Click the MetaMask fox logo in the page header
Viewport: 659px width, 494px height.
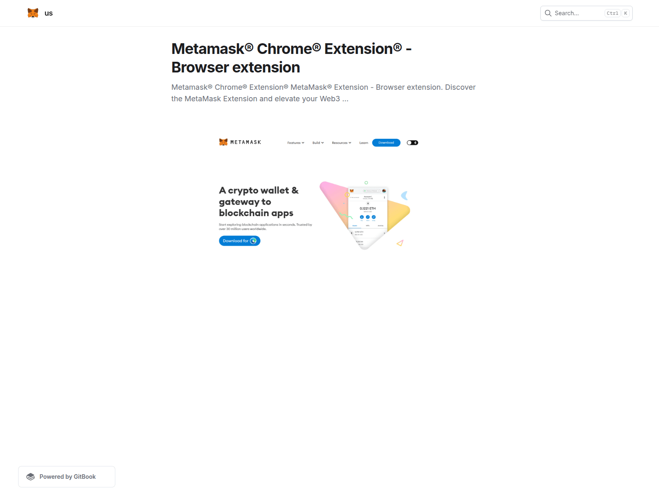[x=33, y=13]
